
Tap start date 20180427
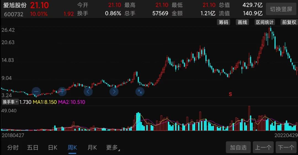pos(13,135)
